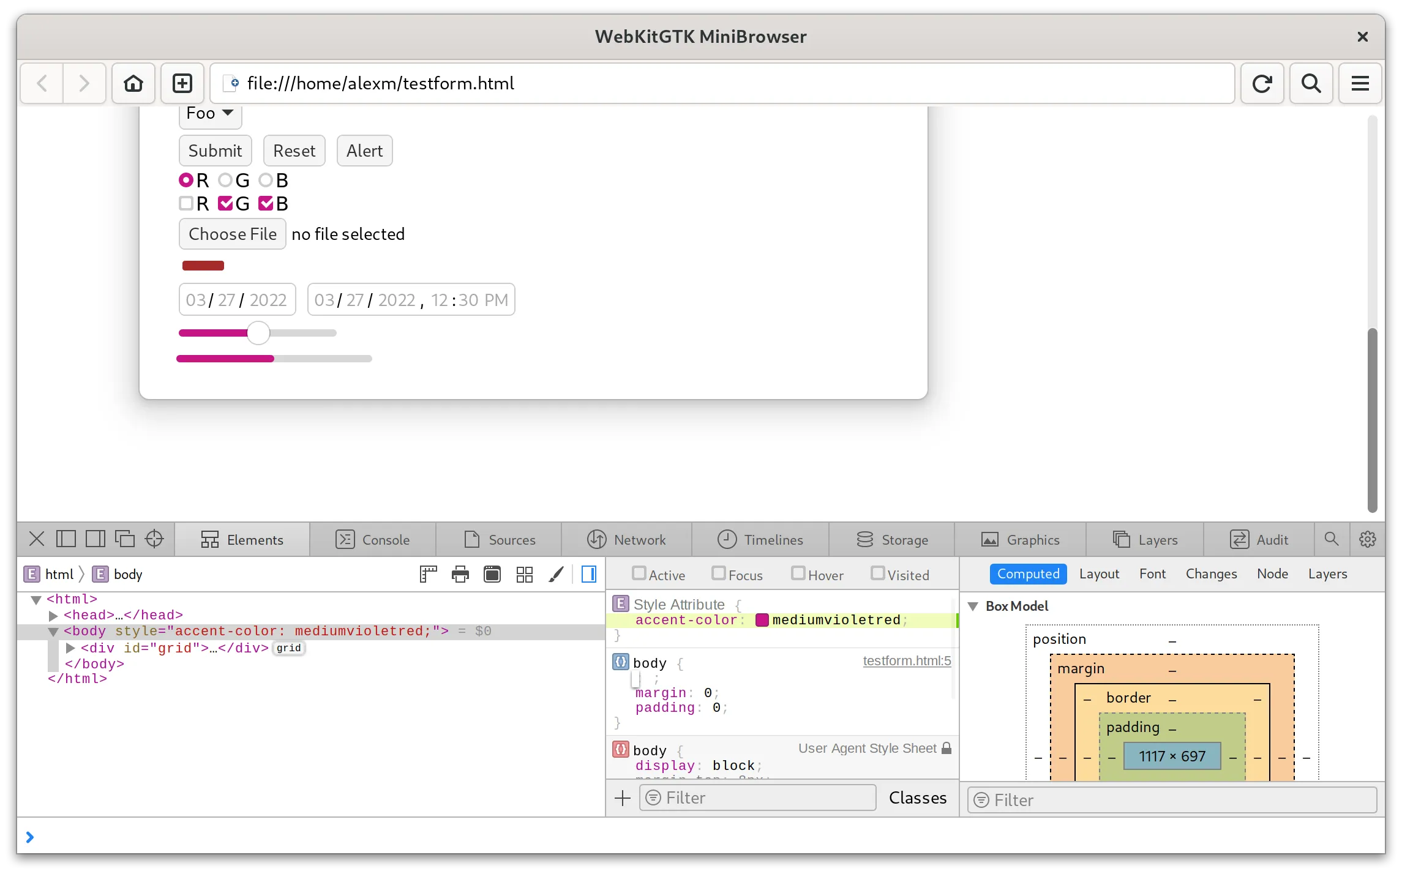The image size is (1402, 874).
Task: Enable the Hover pseudo-class checkbox
Action: 798,573
